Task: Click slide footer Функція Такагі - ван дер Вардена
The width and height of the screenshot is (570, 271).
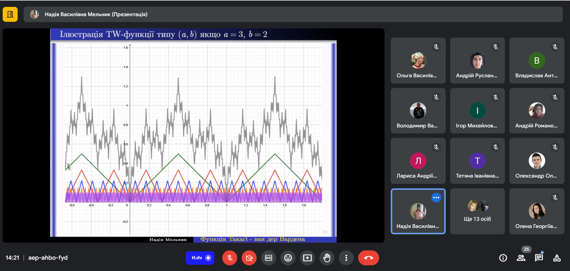Action: (x=253, y=239)
